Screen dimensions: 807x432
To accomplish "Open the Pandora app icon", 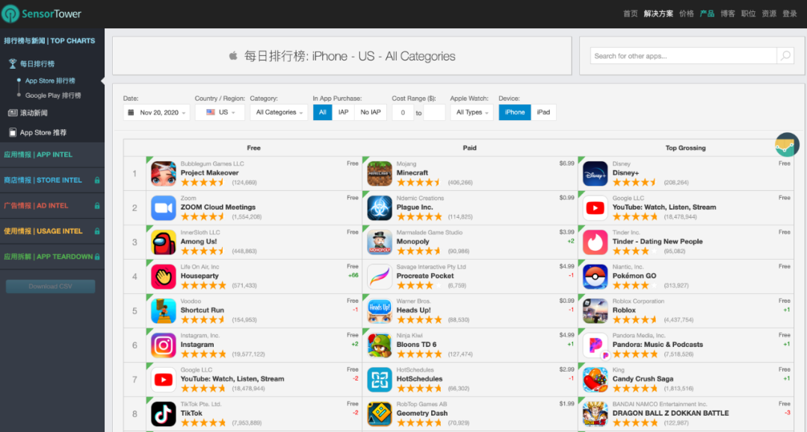I will (x=595, y=345).
